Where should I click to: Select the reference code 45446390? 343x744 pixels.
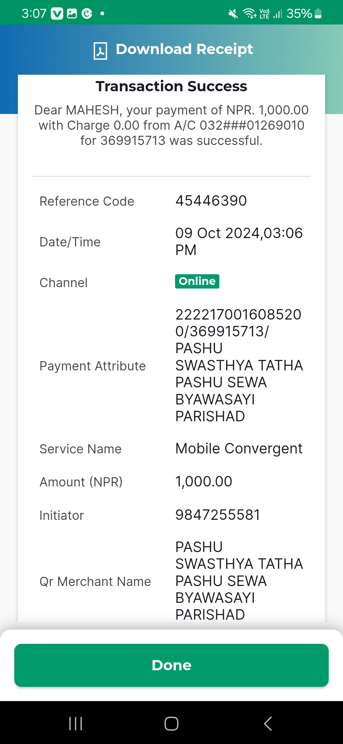click(x=211, y=201)
